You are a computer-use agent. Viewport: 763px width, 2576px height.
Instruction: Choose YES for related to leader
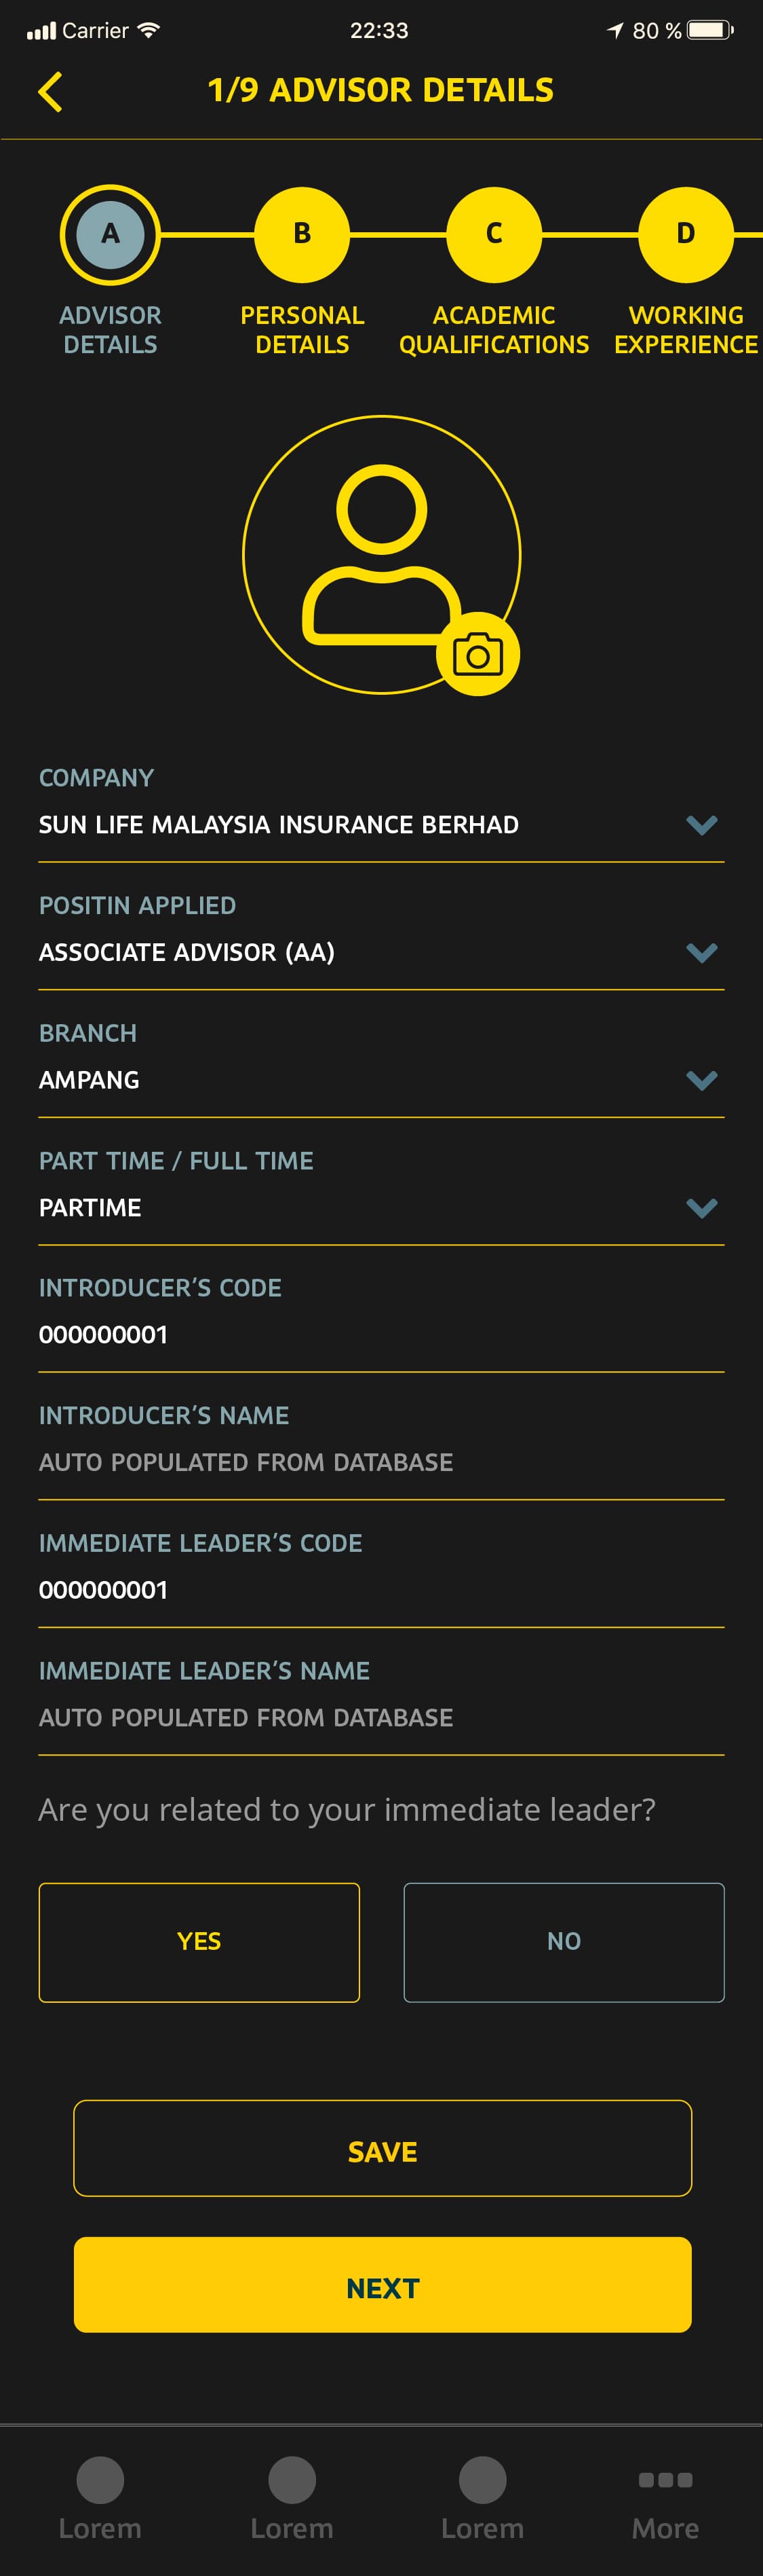tap(199, 1942)
